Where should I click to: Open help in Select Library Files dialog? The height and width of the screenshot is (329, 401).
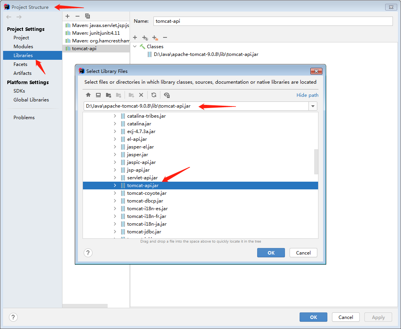point(88,253)
